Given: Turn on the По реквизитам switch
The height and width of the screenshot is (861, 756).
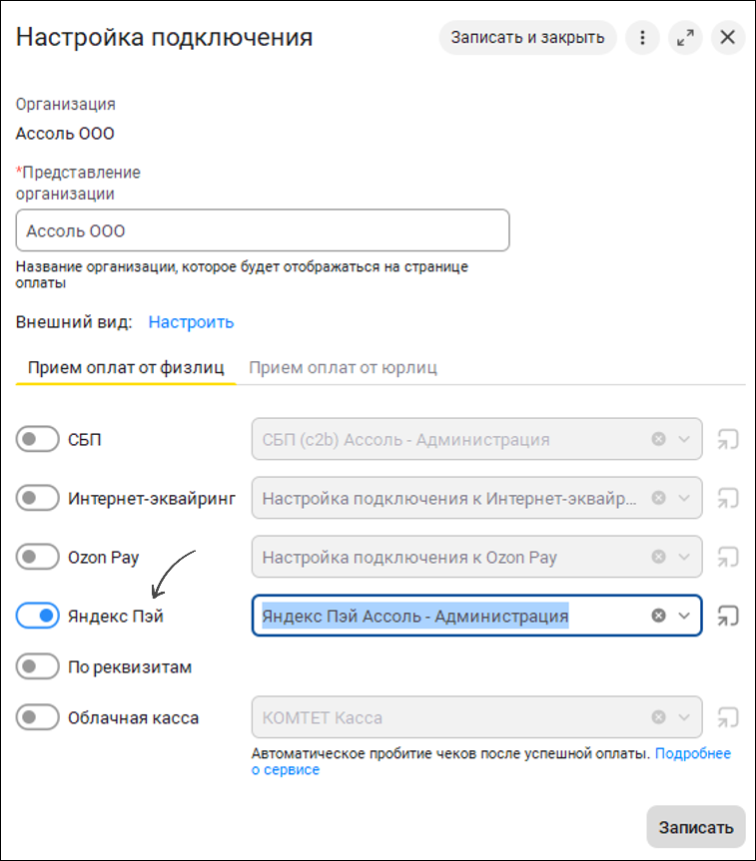Looking at the screenshot, I should pyautogui.click(x=37, y=666).
